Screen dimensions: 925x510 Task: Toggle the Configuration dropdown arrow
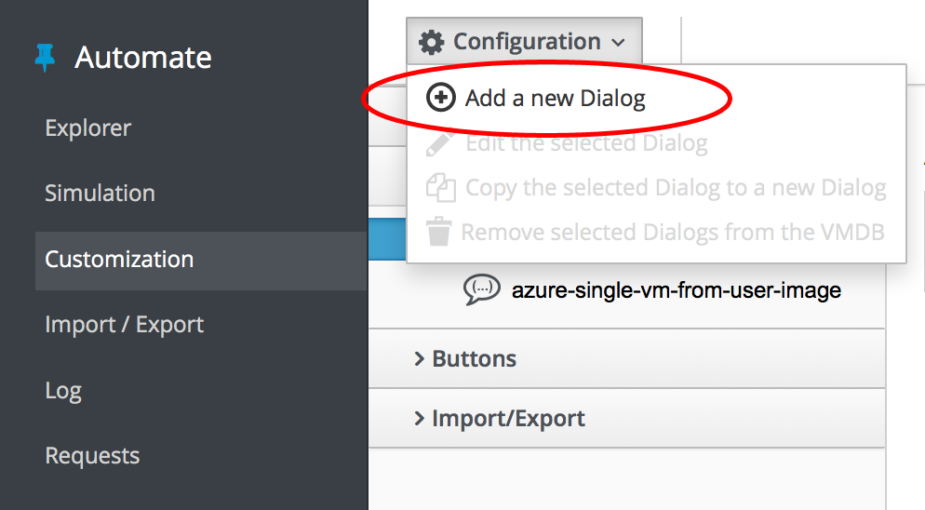619,42
